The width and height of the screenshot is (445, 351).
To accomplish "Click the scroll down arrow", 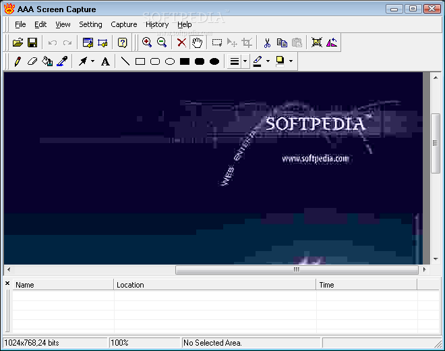I will coord(436,259).
